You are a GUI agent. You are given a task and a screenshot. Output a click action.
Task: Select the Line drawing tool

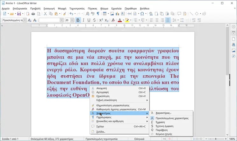pos(191,14)
